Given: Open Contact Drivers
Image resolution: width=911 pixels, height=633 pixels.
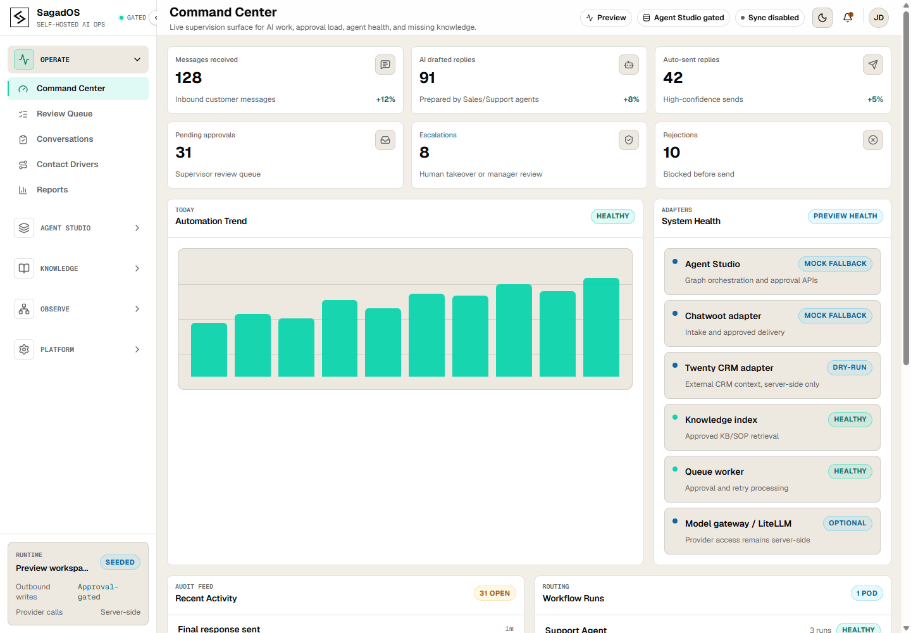Looking at the screenshot, I should point(78,165).
